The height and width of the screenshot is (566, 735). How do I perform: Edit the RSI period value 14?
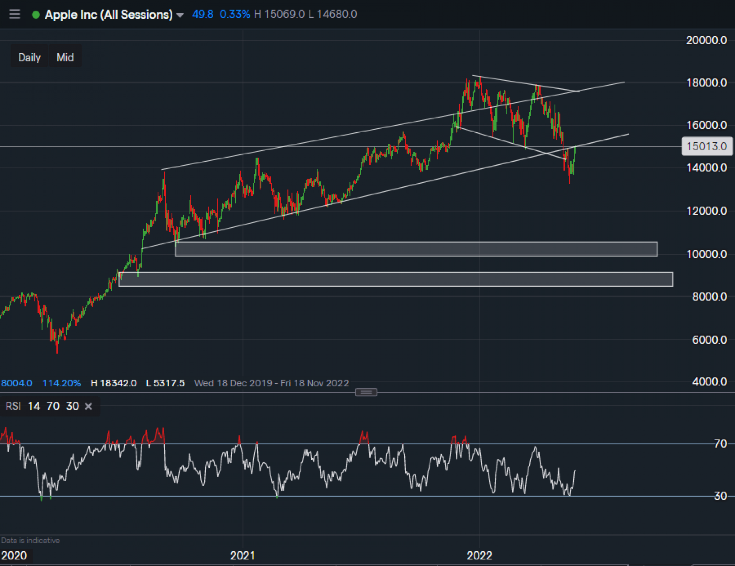(34, 406)
